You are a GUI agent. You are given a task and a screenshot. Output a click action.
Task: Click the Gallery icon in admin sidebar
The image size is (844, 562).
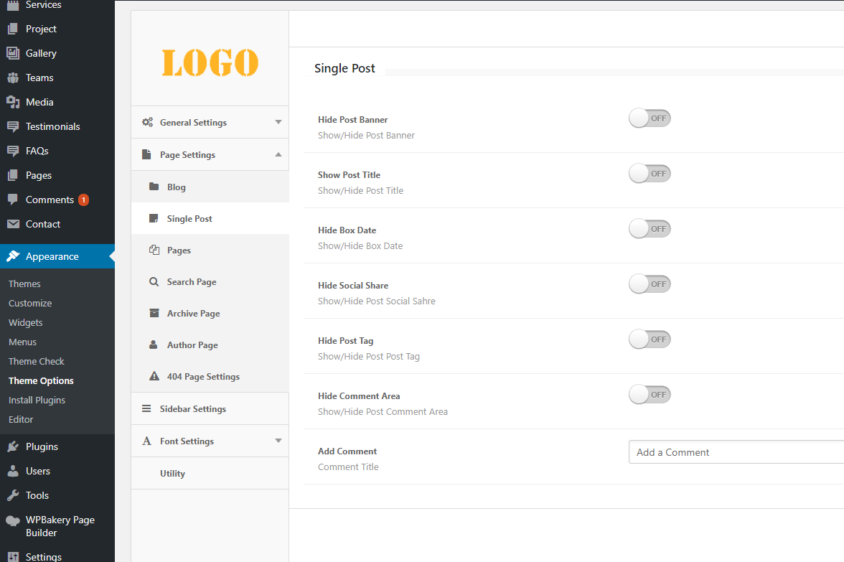click(13, 53)
